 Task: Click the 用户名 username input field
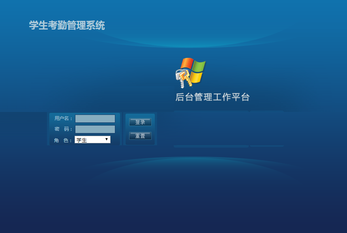[x=95, y=118]
